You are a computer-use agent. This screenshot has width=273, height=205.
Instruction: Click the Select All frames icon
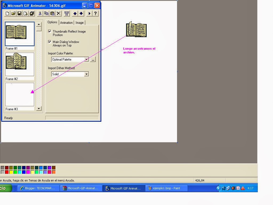click(x=67, y=13)
